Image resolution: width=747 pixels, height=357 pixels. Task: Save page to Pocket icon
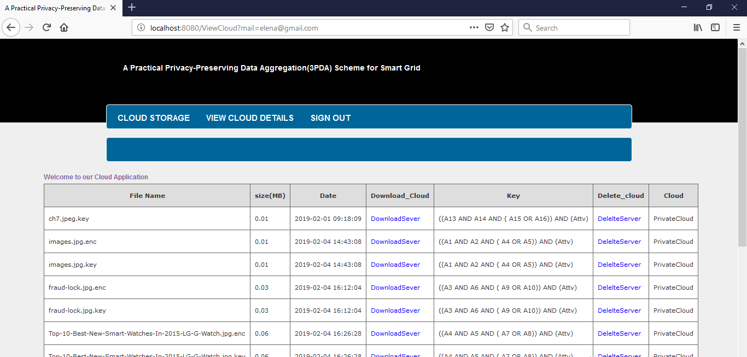click(490, 27)
